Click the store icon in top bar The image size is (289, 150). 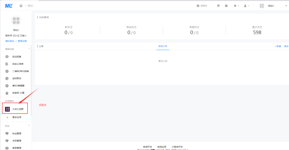pos(218,6)
